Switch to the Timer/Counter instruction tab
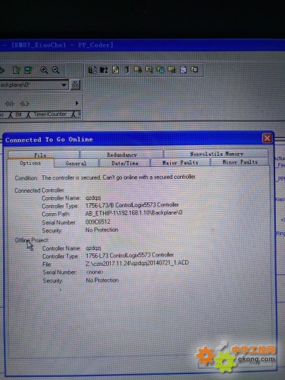 pos(50,114)
